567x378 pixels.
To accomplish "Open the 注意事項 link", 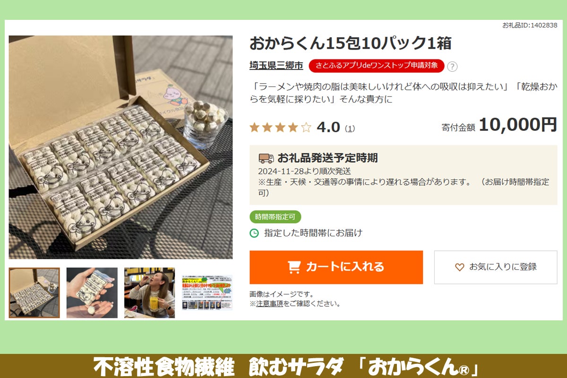I will tap(270, 304).
